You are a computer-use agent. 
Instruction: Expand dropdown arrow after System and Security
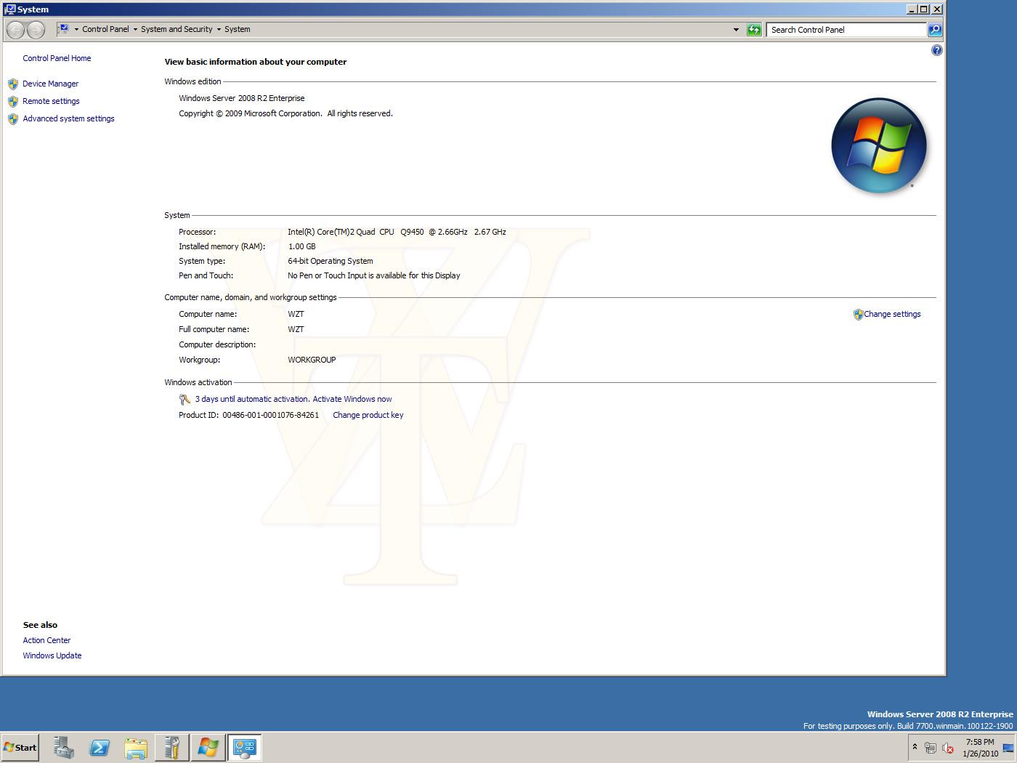click(x=219, y=30)
